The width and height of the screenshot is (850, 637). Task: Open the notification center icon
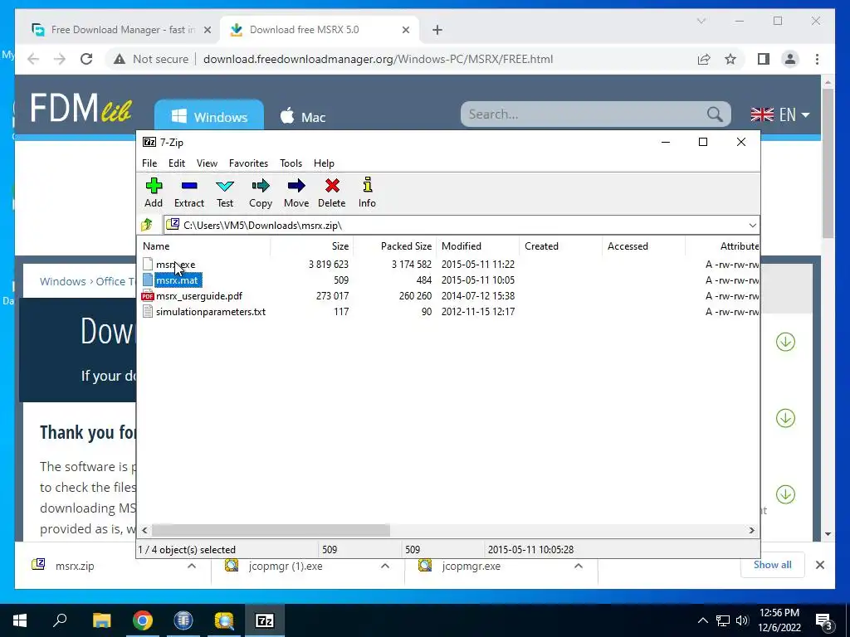[824, 620]
